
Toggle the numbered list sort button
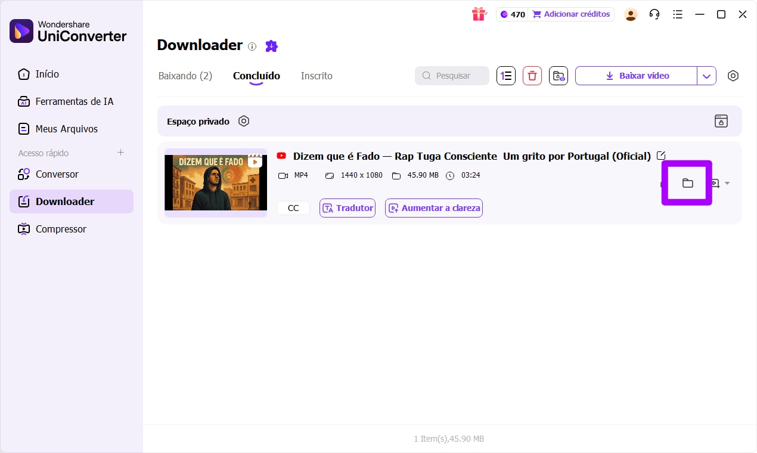coord(506,76)
